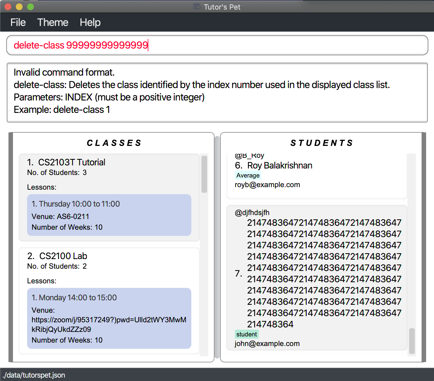
Task: Click the command input box
Action: pos(217,45)
